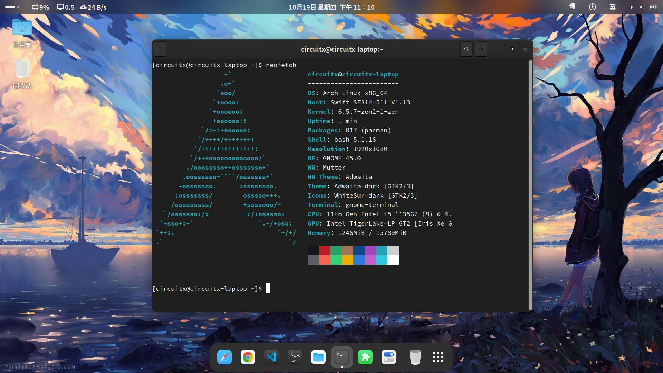Switch the 英 input method indicator

pyautogui.click(x=613, y=7)
